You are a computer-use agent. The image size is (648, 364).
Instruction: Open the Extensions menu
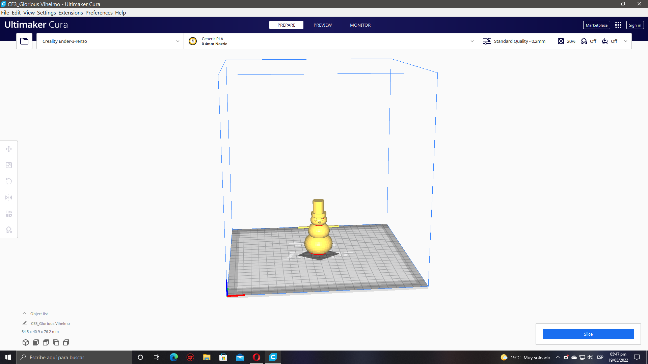click(x=71, y=13)
